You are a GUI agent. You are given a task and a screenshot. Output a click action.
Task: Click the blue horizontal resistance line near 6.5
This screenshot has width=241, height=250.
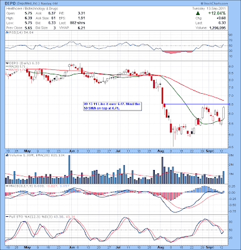click(197, 104)
